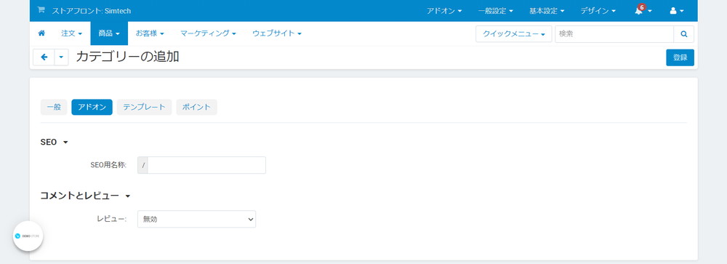Switch to the 一般 tab

coord(54,107)
